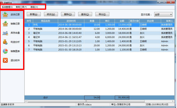This screenshot has width=177, height=108.
Task: Open the 销售记录 sidebar icon
Action: point(5,24)
